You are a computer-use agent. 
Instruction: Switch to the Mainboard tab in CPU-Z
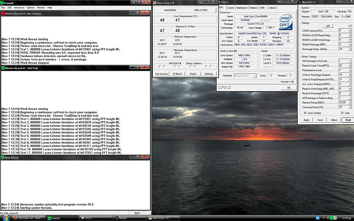point(242,8)
